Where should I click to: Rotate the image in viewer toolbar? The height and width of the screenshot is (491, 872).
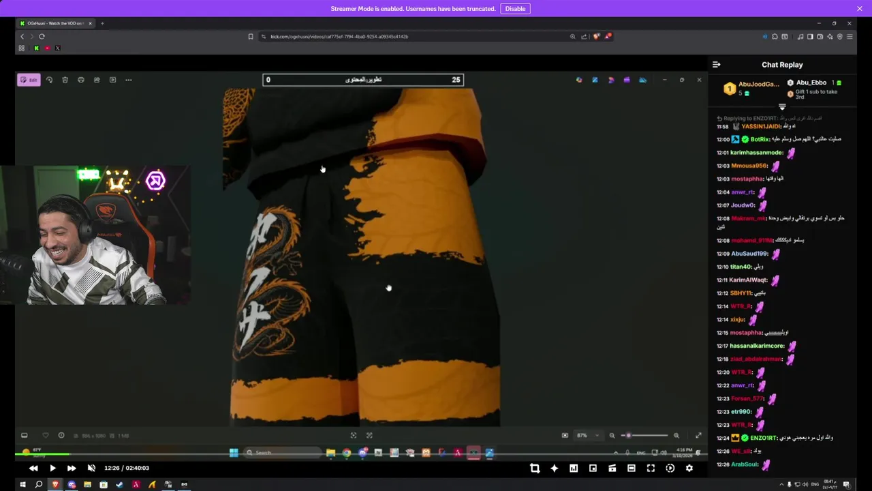[49, 80]
